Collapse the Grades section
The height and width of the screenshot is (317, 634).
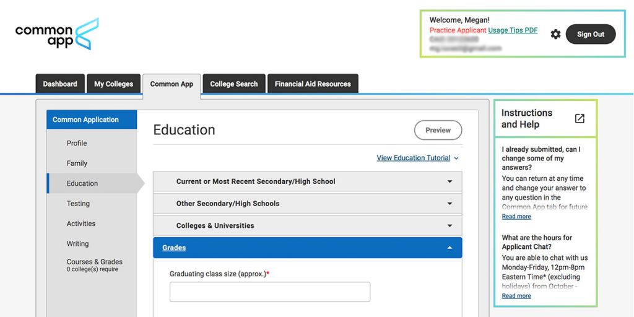307,248
